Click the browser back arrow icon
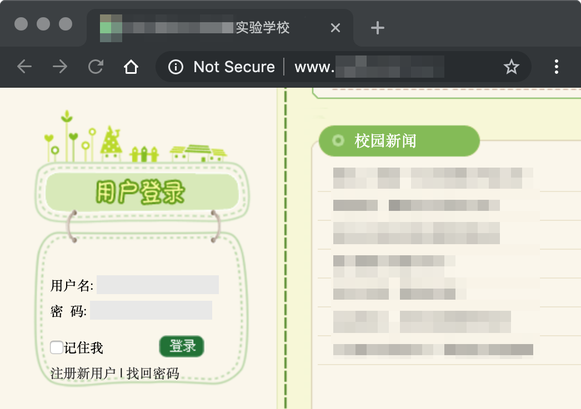581x409 pixels. (x=24, y=67)
